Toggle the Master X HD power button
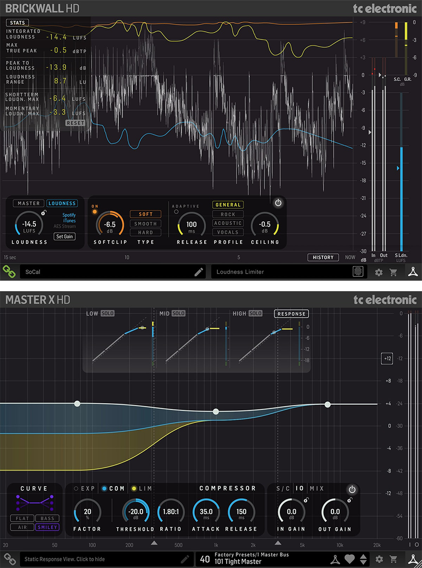This screenshot has width=422, height=568. 352,489
